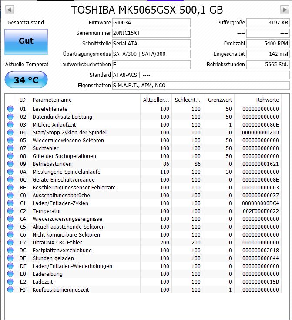Sort by Grenzwert column header
292x320 pixels.
click(x=219, y=100)
